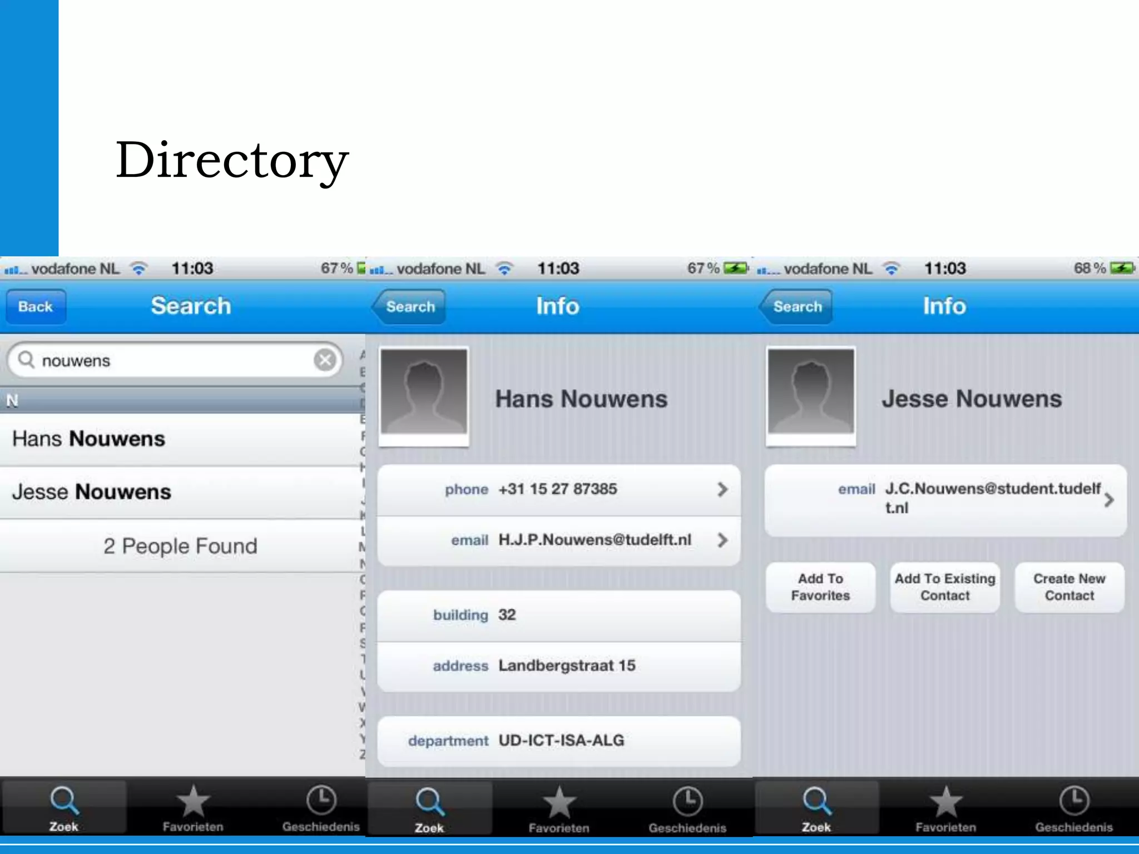This screenshot has height=854, width=1139.
Task: Tap Search back button on Jesse Nouwens Info
Action: [x=796, y=306]
